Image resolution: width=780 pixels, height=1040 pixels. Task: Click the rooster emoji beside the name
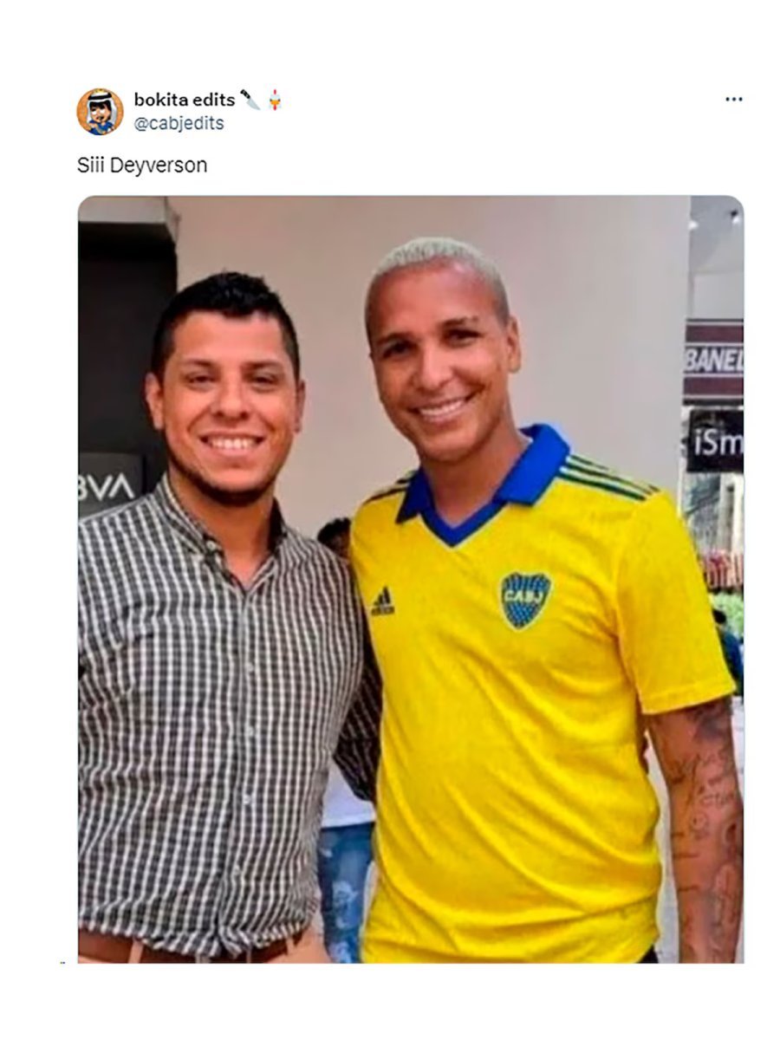point(275,100)
